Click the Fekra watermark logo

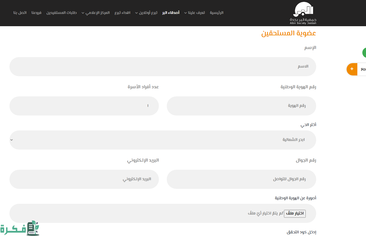pos(20,228)
